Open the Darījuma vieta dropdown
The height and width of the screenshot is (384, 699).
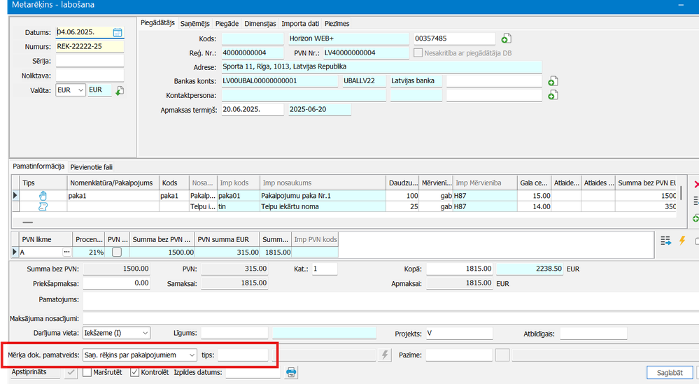(143, 334)
